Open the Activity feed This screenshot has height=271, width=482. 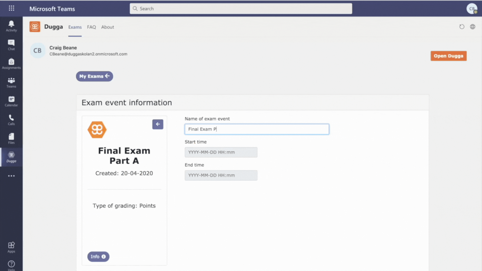click(x=11, y=26)
